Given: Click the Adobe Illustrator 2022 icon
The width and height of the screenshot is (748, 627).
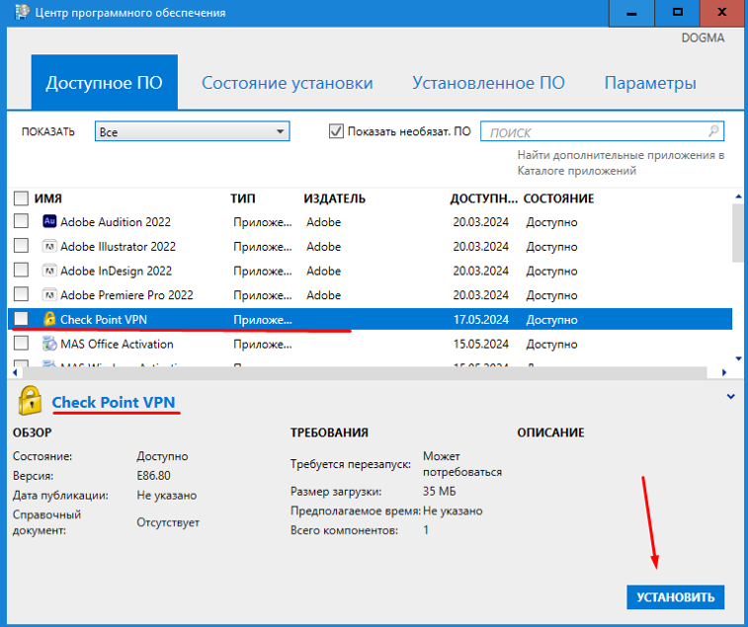Looking at the screenshot, I should coord(50,247).
